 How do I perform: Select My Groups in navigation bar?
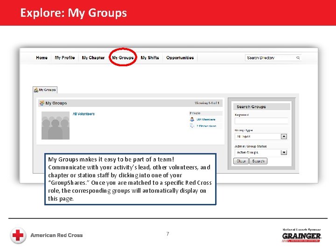[123, 58]
